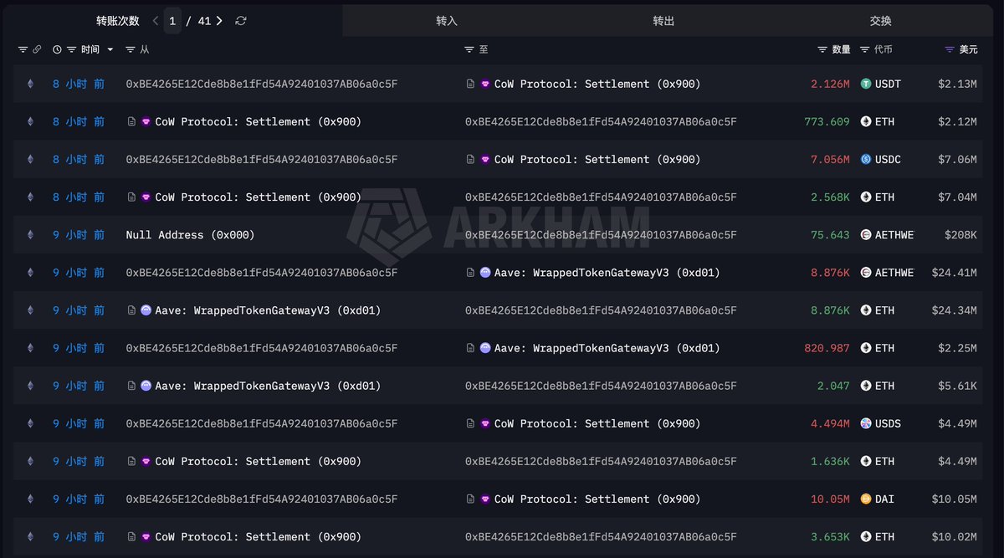Click contract document icon in $5.61K row
The width and height of the screenshot is (1004, 558).
tap(131, 386)
